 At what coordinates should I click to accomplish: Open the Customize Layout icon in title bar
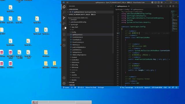(162, 2)
